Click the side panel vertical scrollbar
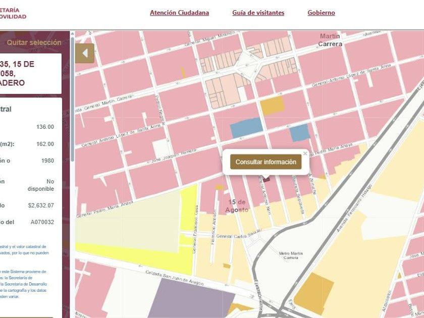 (72, 101)
